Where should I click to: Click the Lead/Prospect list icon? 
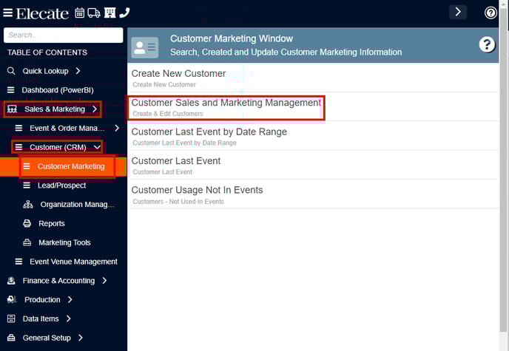point(27,185)
